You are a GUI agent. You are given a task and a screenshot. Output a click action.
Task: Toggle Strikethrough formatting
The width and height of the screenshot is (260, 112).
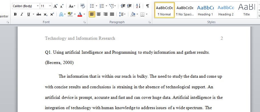(x=39, y=14)
